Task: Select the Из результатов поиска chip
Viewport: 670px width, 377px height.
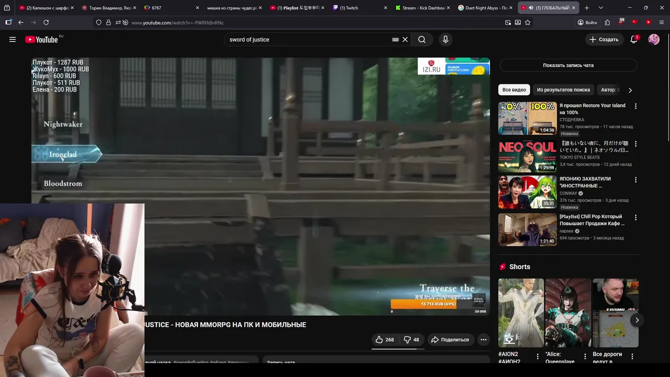Action: click(x=563, y=90)
